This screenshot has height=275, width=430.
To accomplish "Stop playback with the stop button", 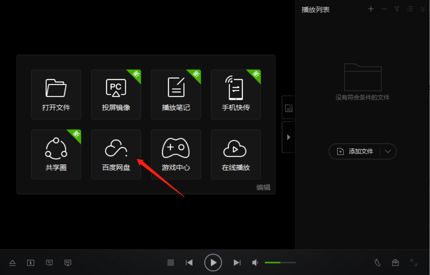I will pos(170,263).
